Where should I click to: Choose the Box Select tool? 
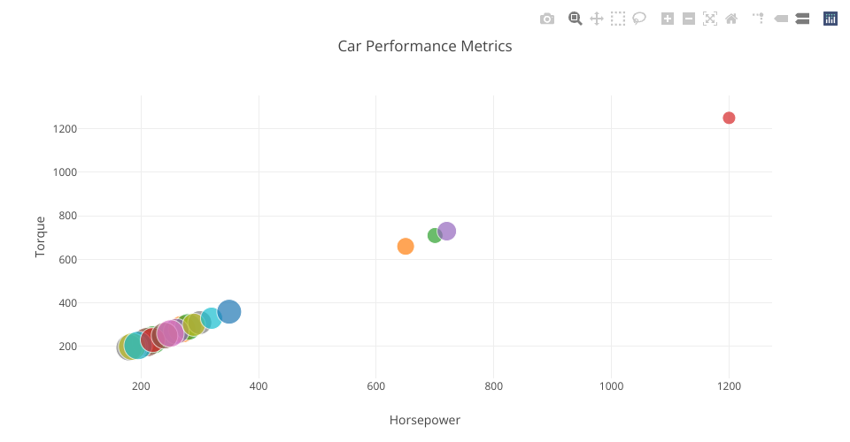[618, 19]
